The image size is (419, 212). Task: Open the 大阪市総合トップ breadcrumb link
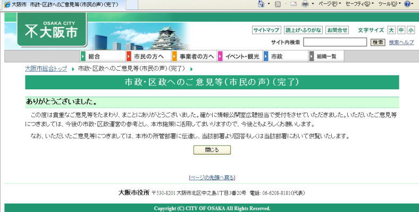coord(46,69)
